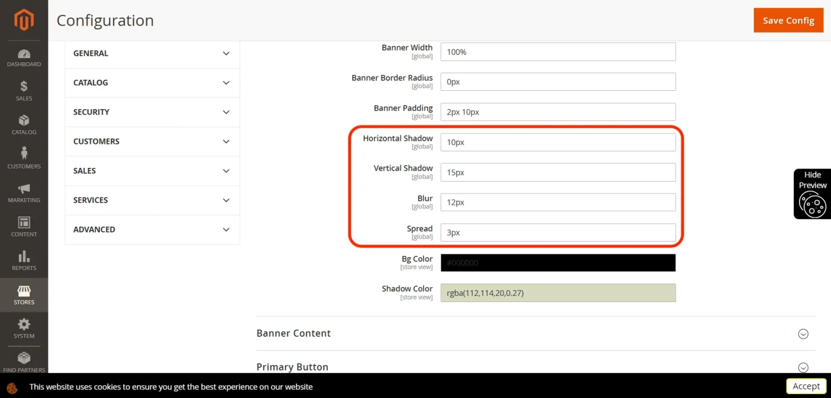Viewport: 831px width, 398px height.
Task: Open the black Bg Color swatch
Action: click(x=558, y=263)
